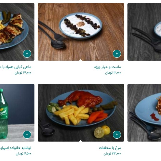This screenshot has height=161, width=161.
Task: Add Sprite family soda with plus button
Action: pyautogui.click(x=27, y=135)
